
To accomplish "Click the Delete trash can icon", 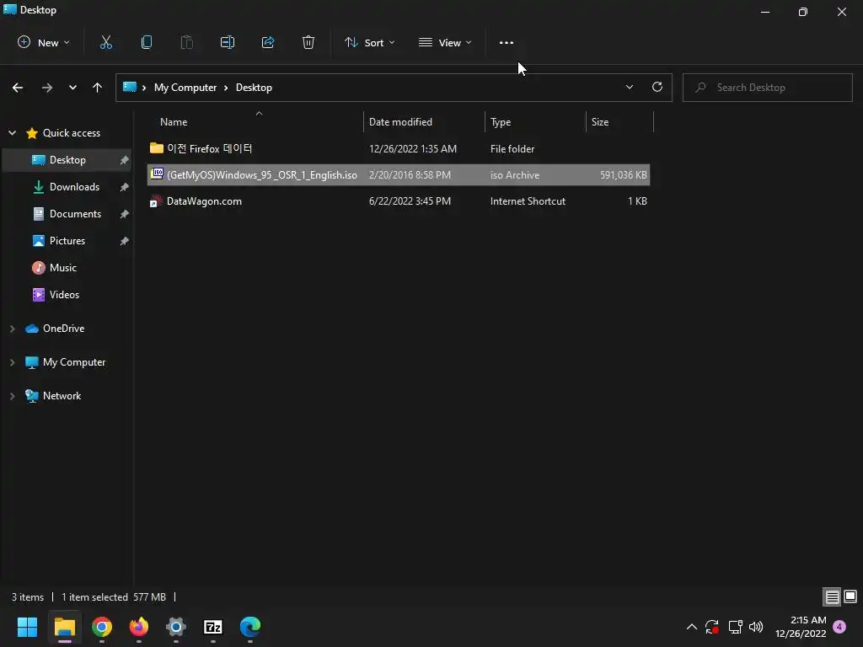I will coord(308,42).
